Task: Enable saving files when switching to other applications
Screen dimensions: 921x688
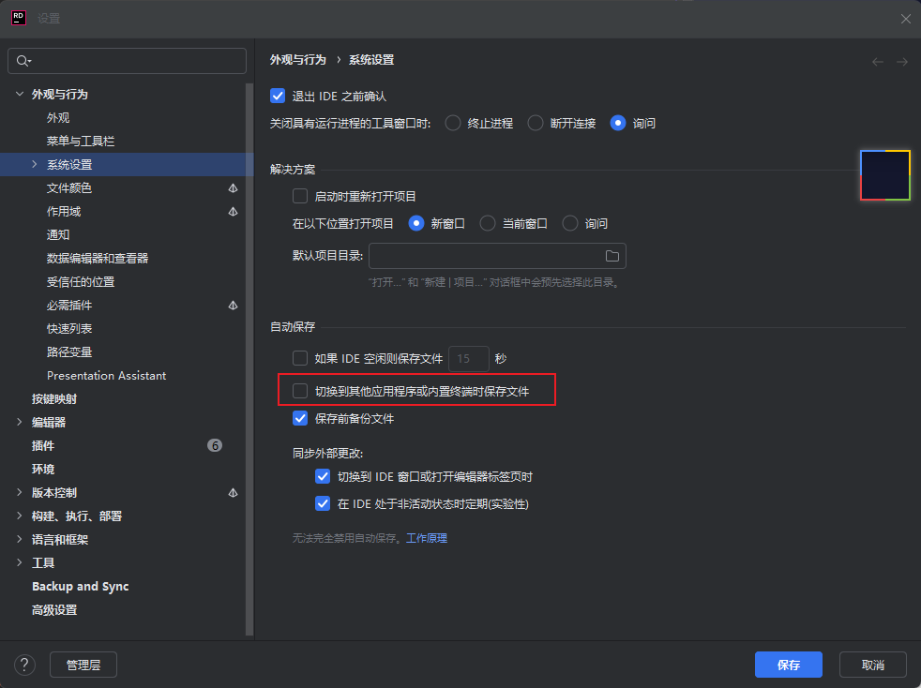Action: pos(300,390)
